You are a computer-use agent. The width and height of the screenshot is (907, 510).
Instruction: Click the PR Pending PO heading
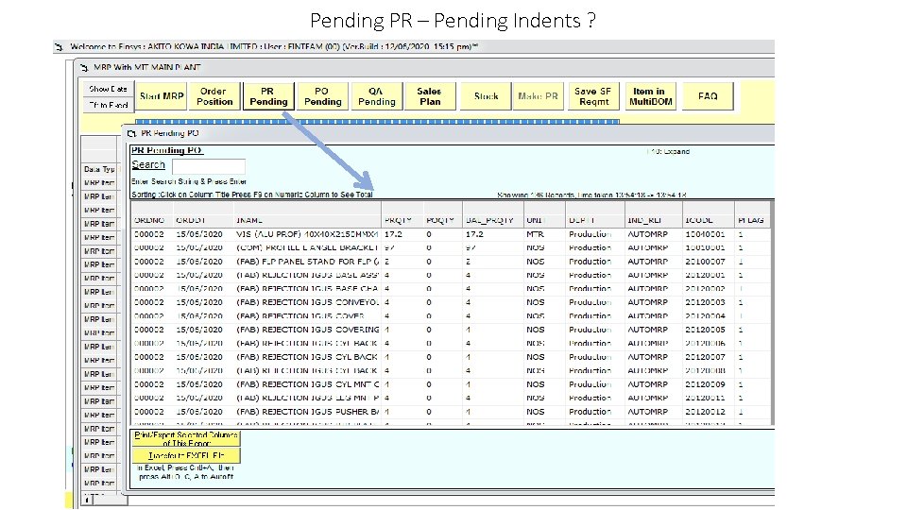tap(166, 150)
